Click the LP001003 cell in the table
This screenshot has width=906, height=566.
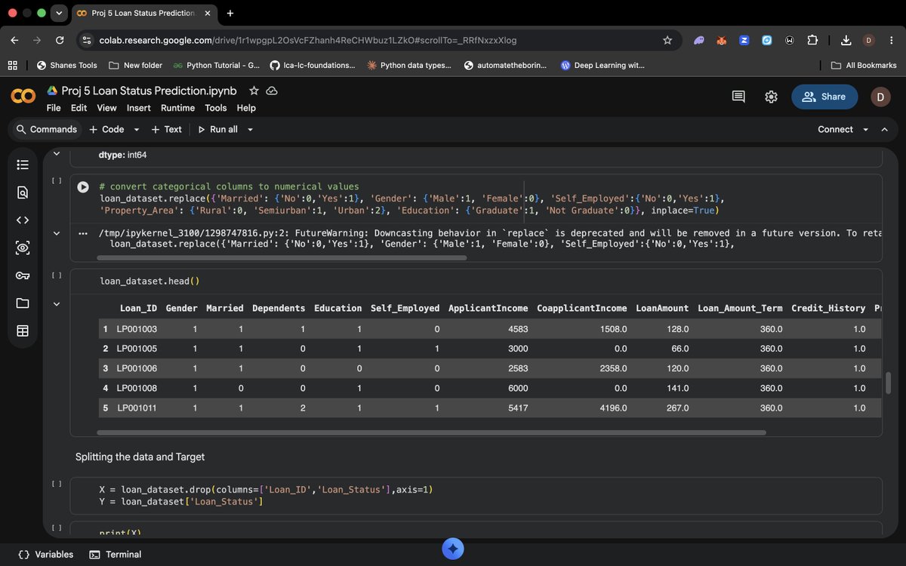pyautogui.click(x=137, y=329)
